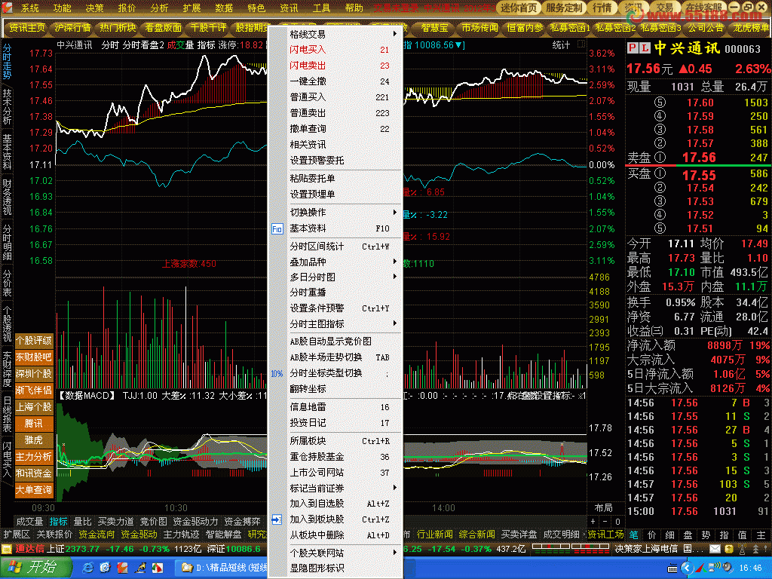Image resolution: width=772 pixels, height=579 pixels.
Task: Open the 智慧宝 toolbar button
Action: (x=434, y=28)
